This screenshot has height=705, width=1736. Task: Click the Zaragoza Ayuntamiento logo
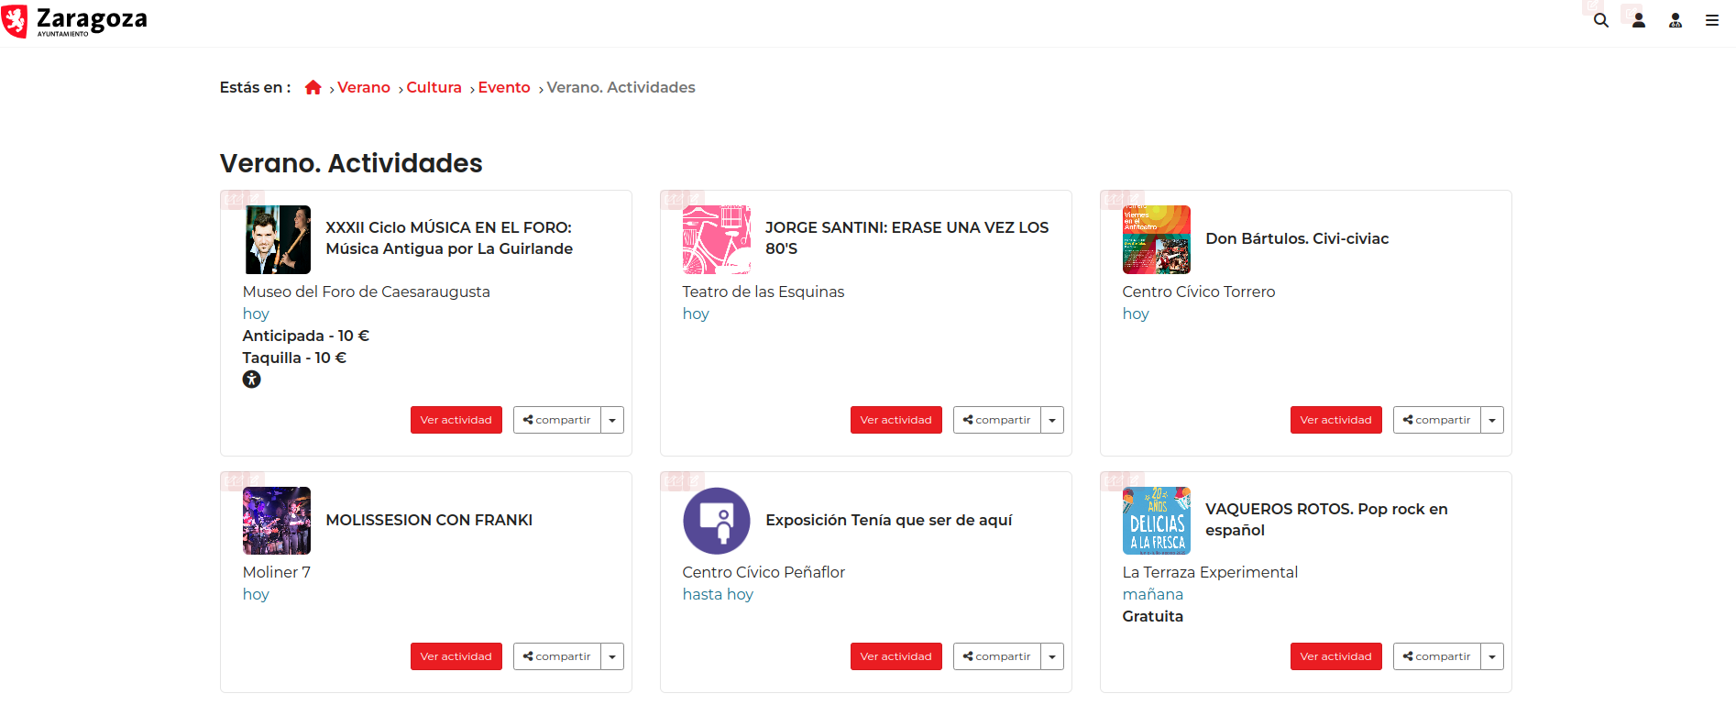click(x=75, y=21)
